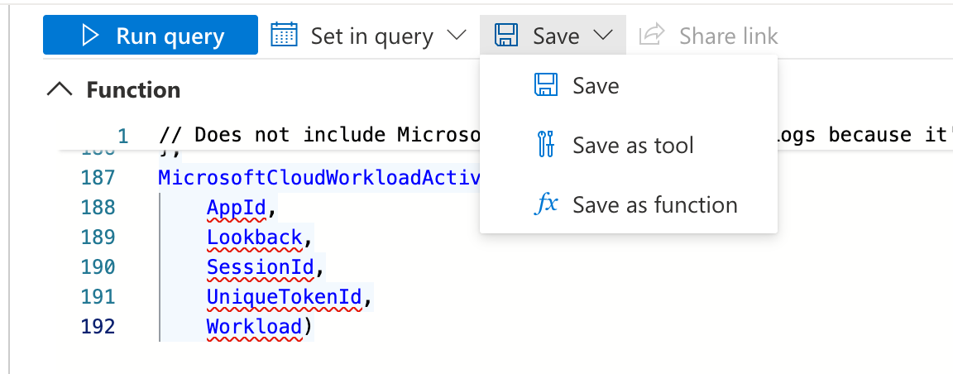Place cursor on the AppId parameter

point(236,208)
